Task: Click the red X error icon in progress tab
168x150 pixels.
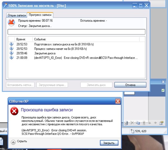Action: point(11,22)
